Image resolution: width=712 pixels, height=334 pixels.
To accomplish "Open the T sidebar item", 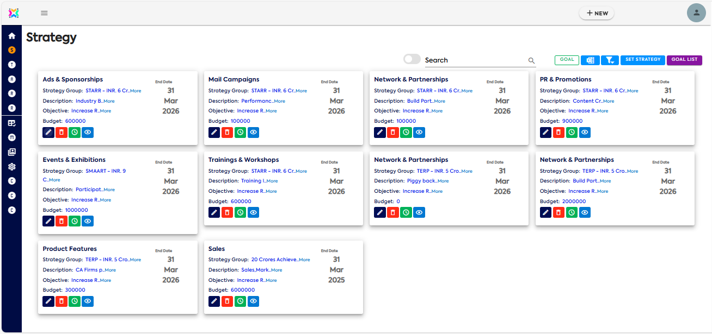I will tap(12, 65).
